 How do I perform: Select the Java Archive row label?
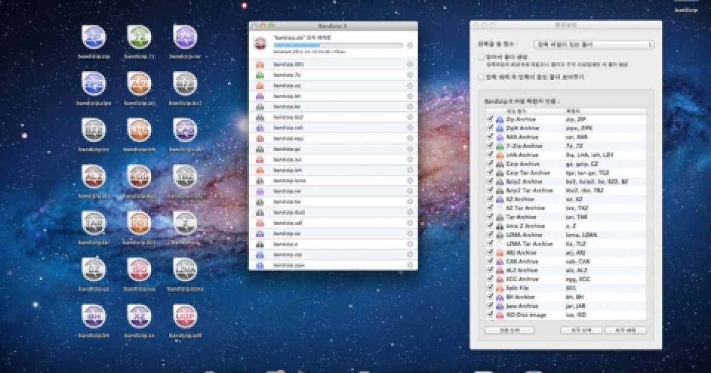[x=521, y=306]
